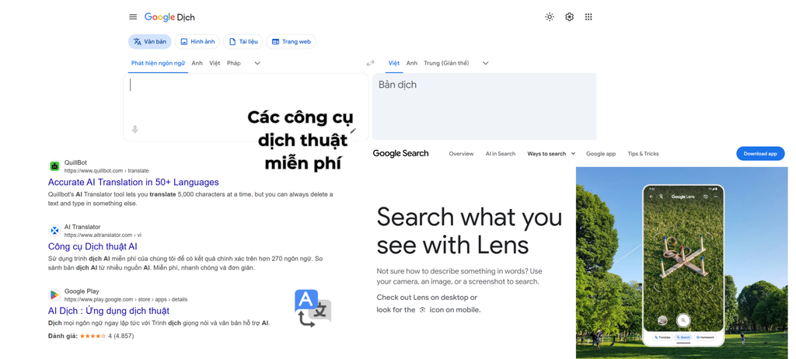Tap three-dot menu in Google Lens phone header
This screenshot has height=359, width=796.
point(716,197)
